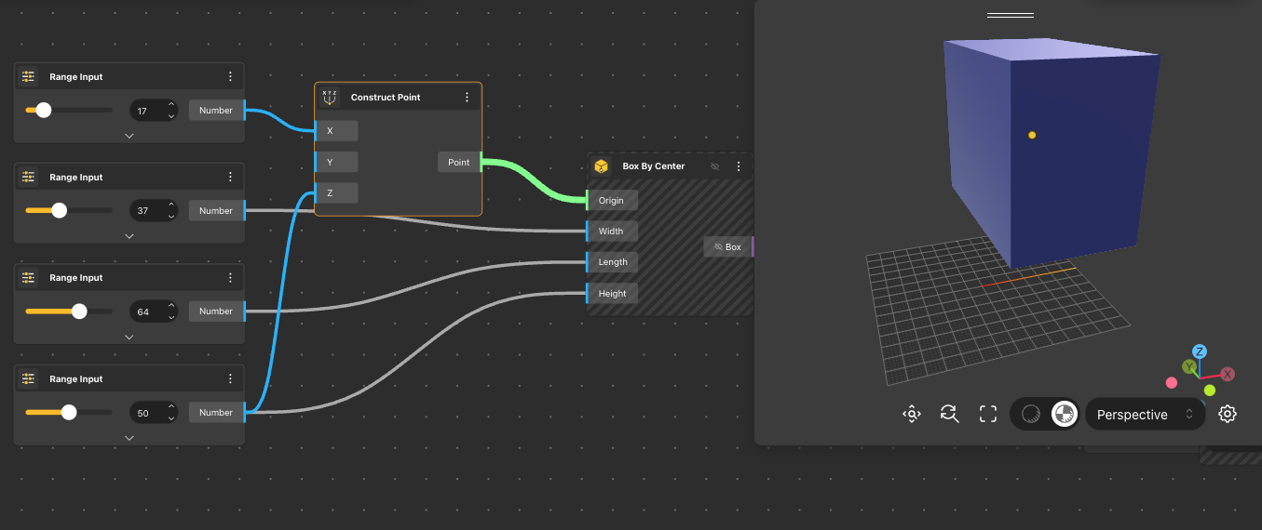
Task: Toggle visibility eye on Box By Center header
Action: pos(715,166)
